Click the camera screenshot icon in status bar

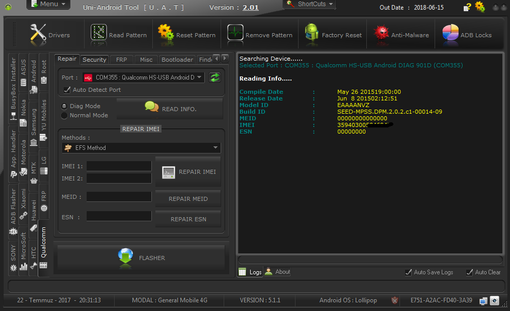coord(494,301)
